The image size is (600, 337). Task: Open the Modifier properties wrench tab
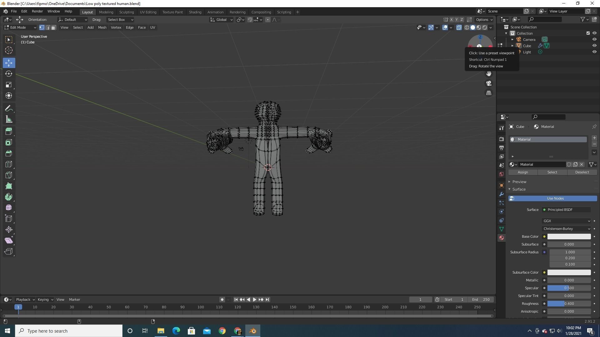(x=502, y=194)
